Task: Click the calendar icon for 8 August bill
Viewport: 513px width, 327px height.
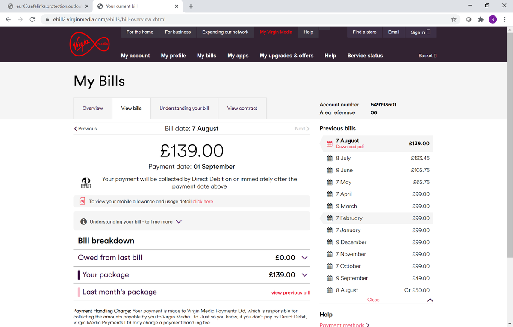Action: pyautogui.click(x=330, y=290)
